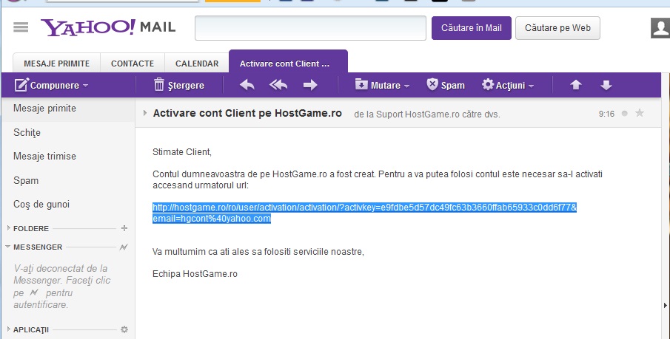
Task: Select the Activare cont Client tab
Action: 288,62
